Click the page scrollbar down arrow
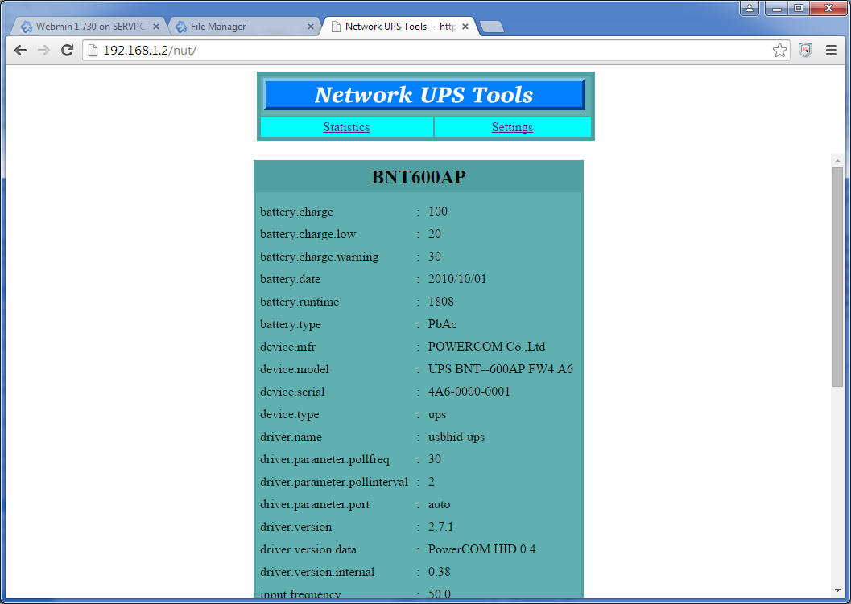Screen dimensions: 851x604 [x=837, y=590]
